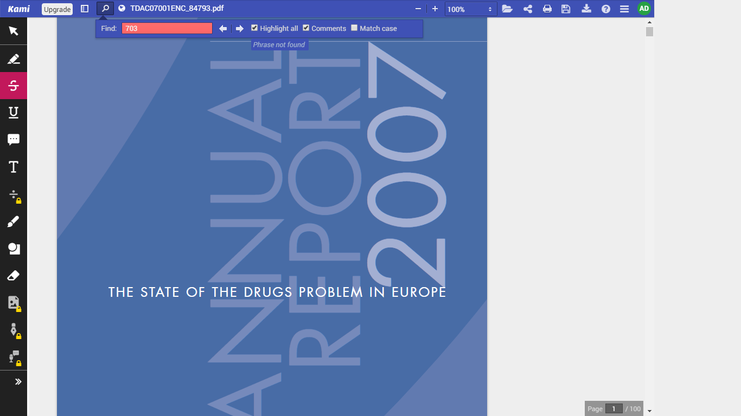Open the AD user account avatar
Viewport: 741px width, 416px height.
[644, 9]
